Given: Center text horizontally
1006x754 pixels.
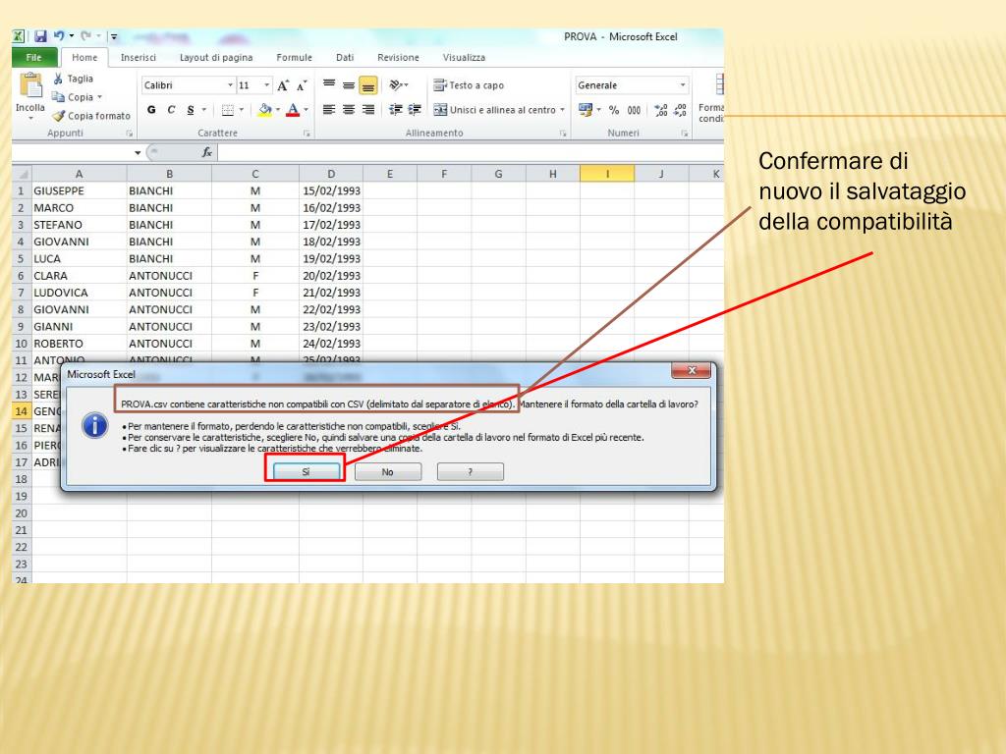Looking at the screenshot, I should pyautogui.click(x=349, y=110).
